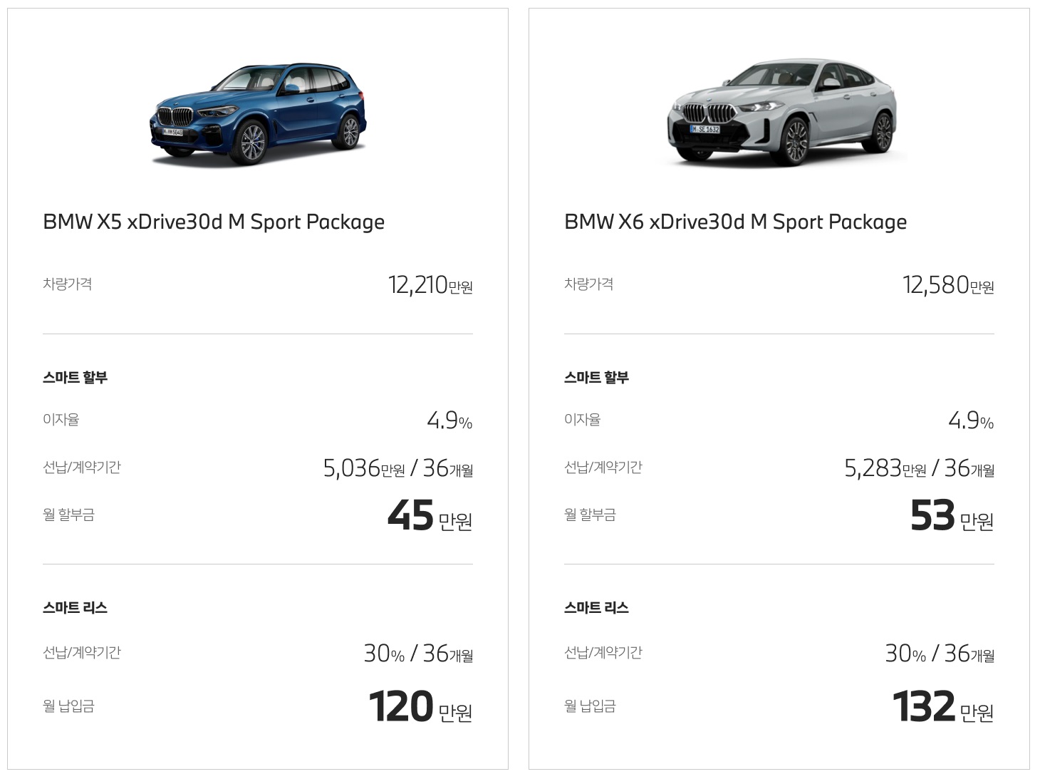
Task: Click the X5 monthly lease payment 120 만원
Action: (x=421, y=707)
